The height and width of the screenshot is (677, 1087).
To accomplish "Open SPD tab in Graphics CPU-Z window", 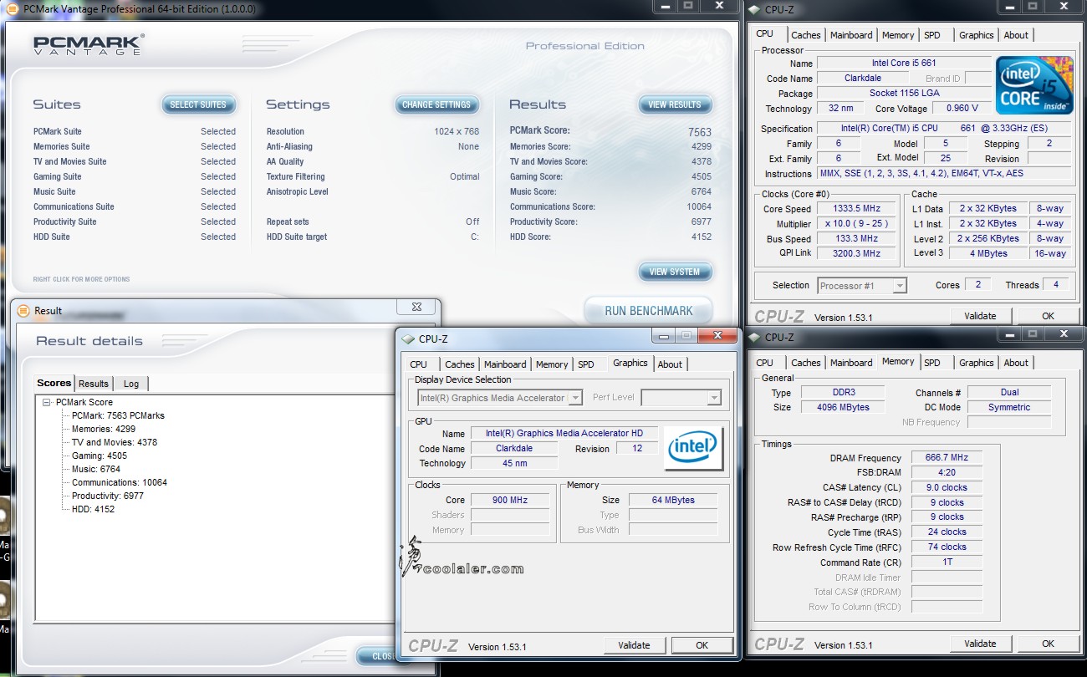I will coord(586,364).
